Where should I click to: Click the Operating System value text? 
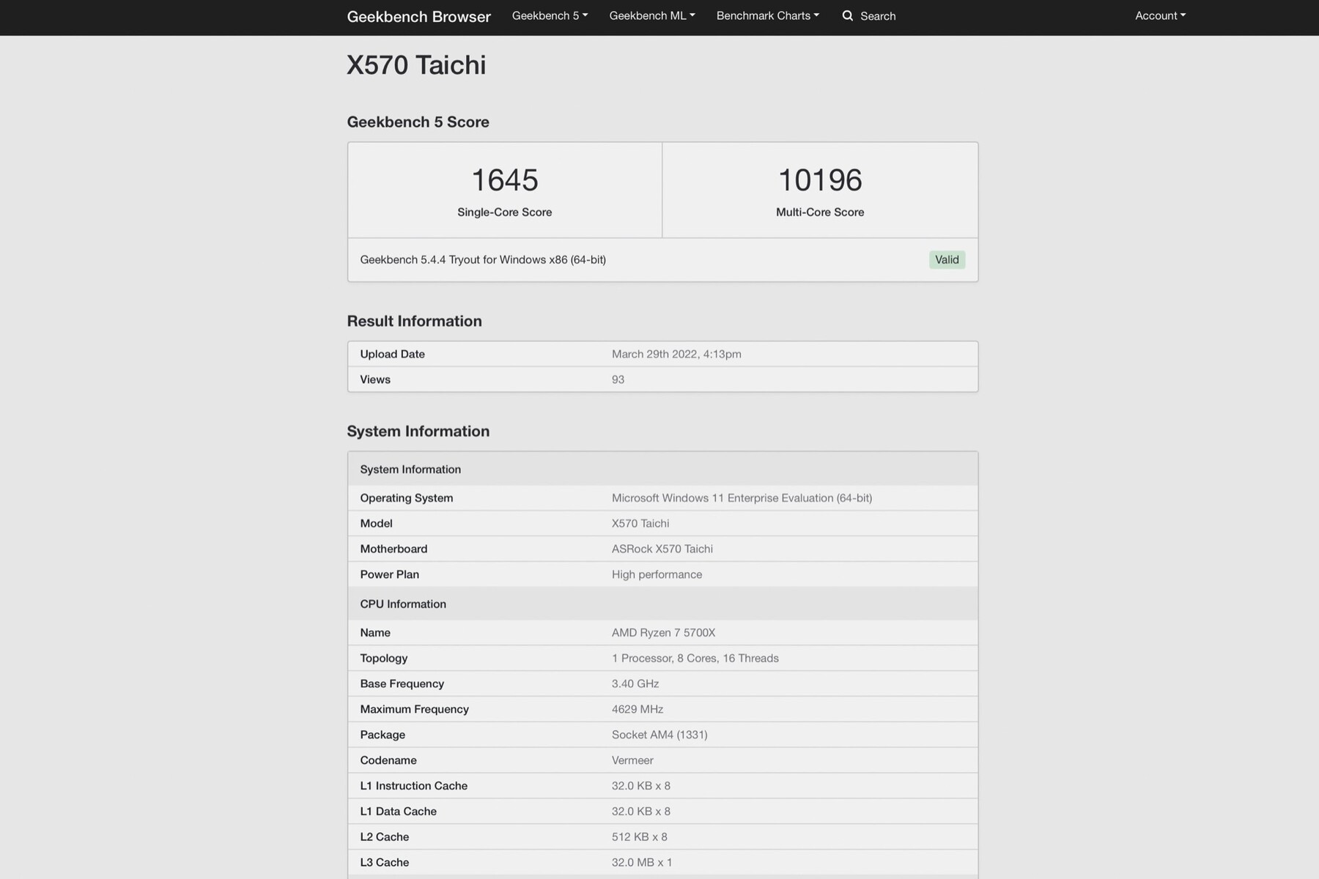tap(742, 498)
